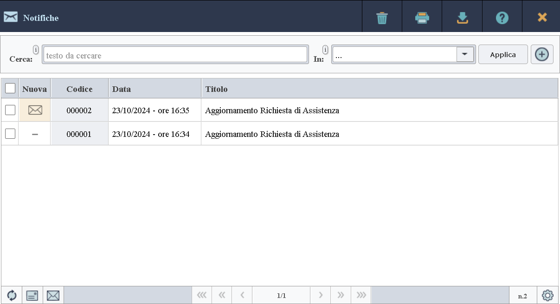Open help via the question mark icon

pyautogui.click(x=502, y=17)
